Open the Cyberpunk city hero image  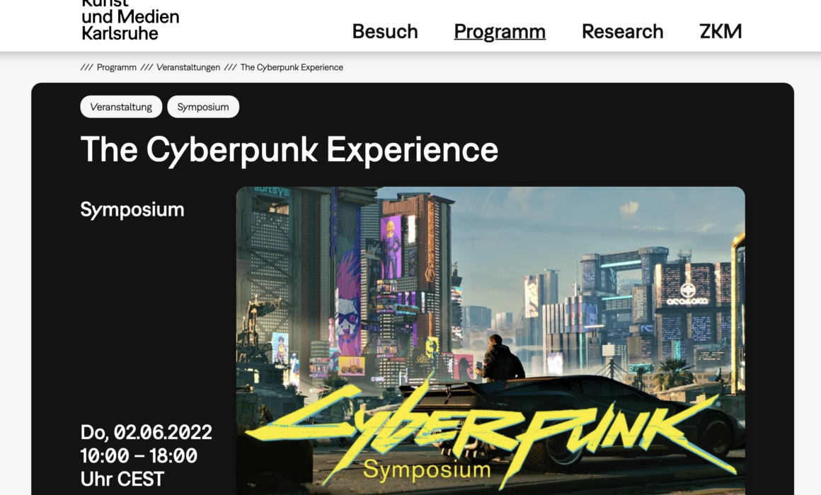(x=490, y=341)
